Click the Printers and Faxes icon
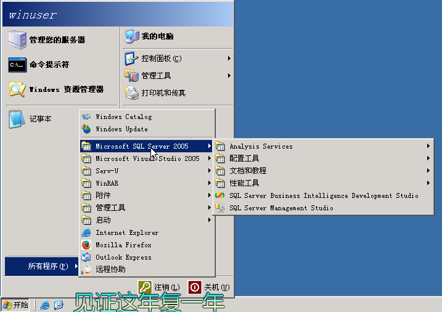 point(132,93)
